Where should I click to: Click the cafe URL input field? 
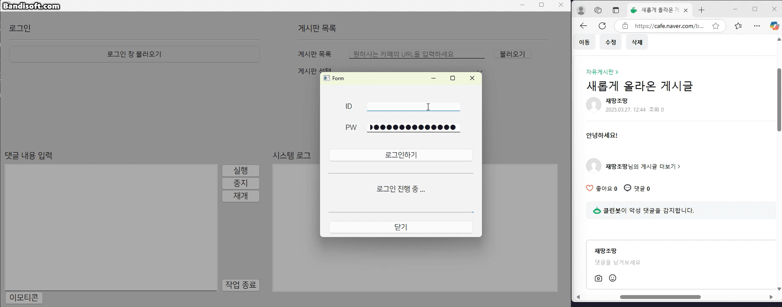coord(416,54)
